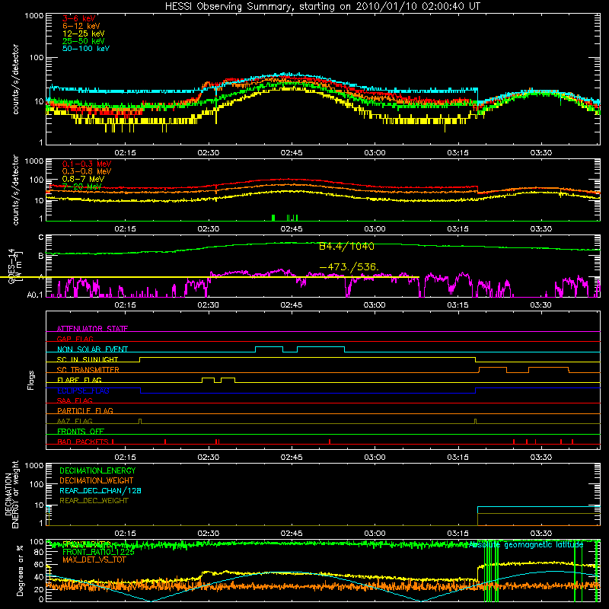Screen dimensions: 609x609
Task: Click the DECIMATION_WEIGHT legend label
Action: 97,480
